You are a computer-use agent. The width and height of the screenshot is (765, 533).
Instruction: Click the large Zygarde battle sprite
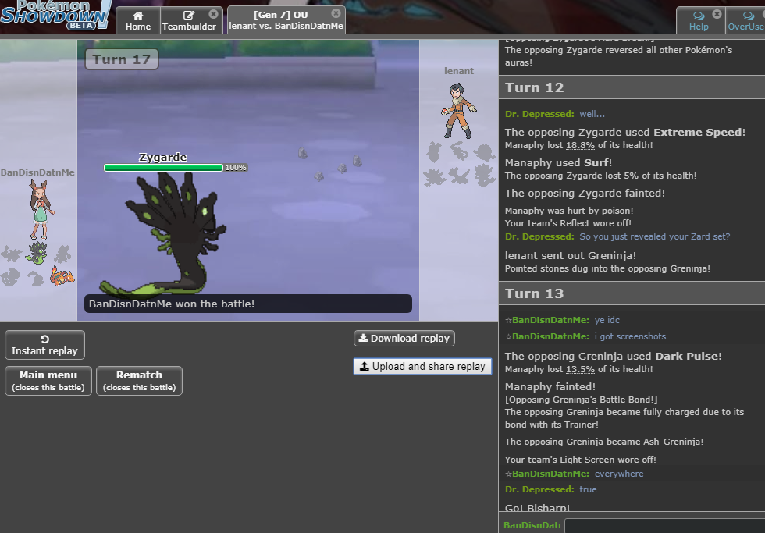[x=163, y=234]
